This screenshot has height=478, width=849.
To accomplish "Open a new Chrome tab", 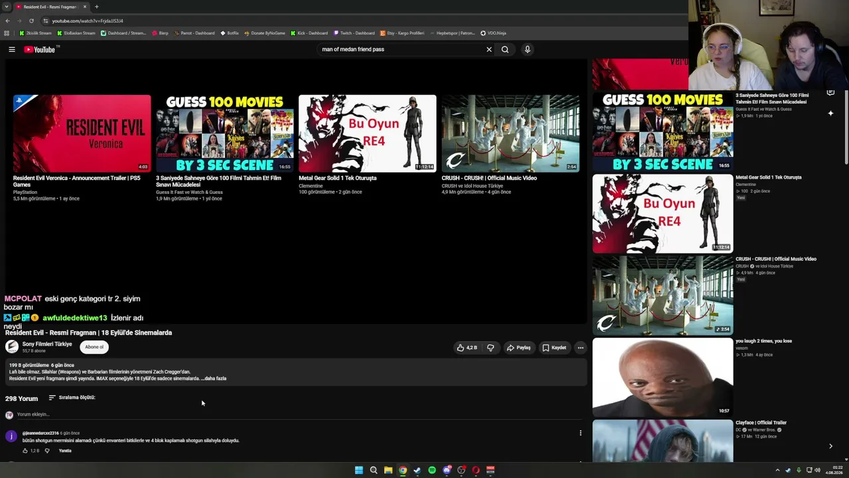I will pos(96,7).
